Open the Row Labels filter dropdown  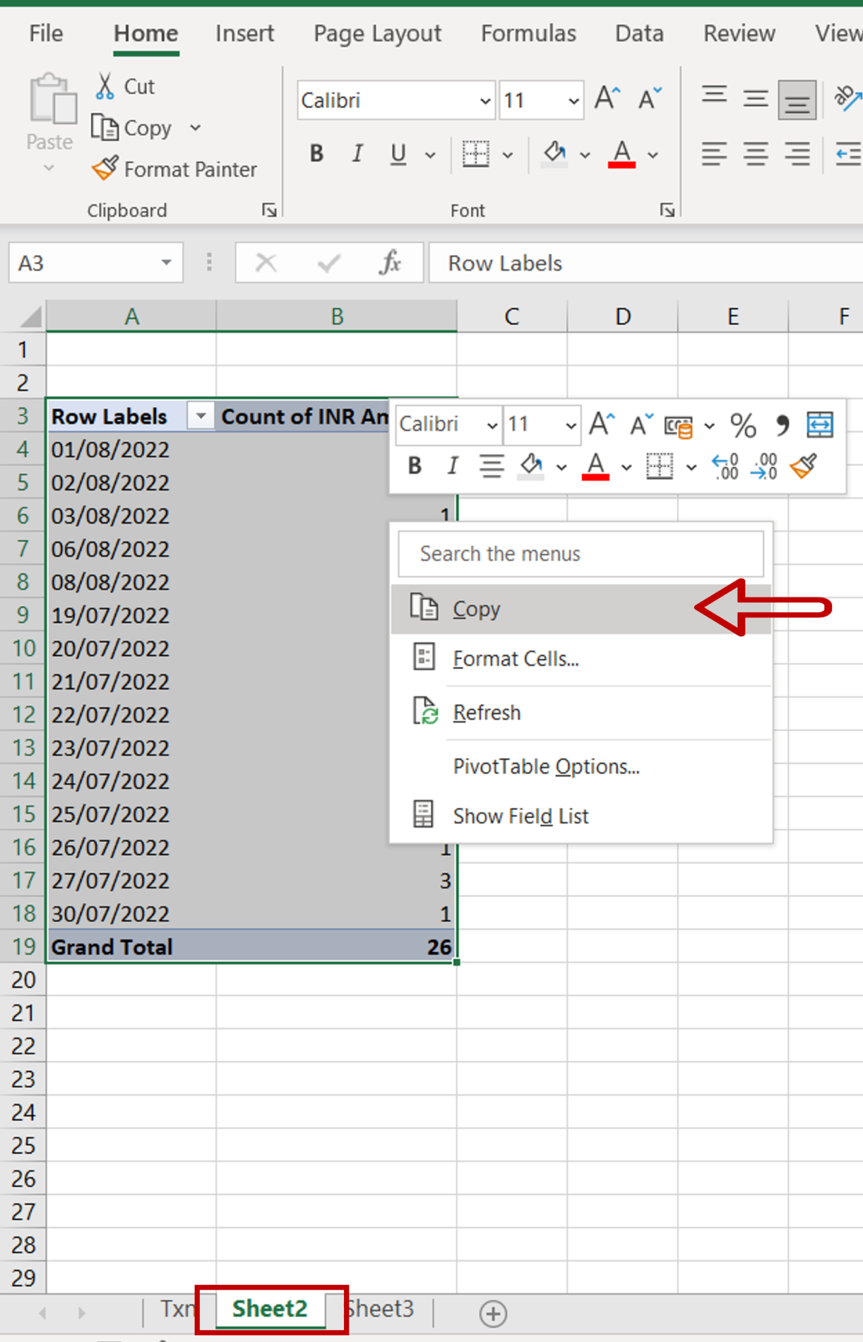coord(201,416)
